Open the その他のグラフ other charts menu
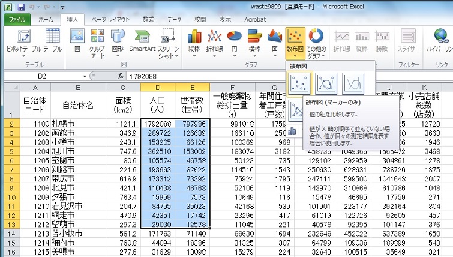Image resolution: width=453 pixels, height=257 pixels. 316,43
